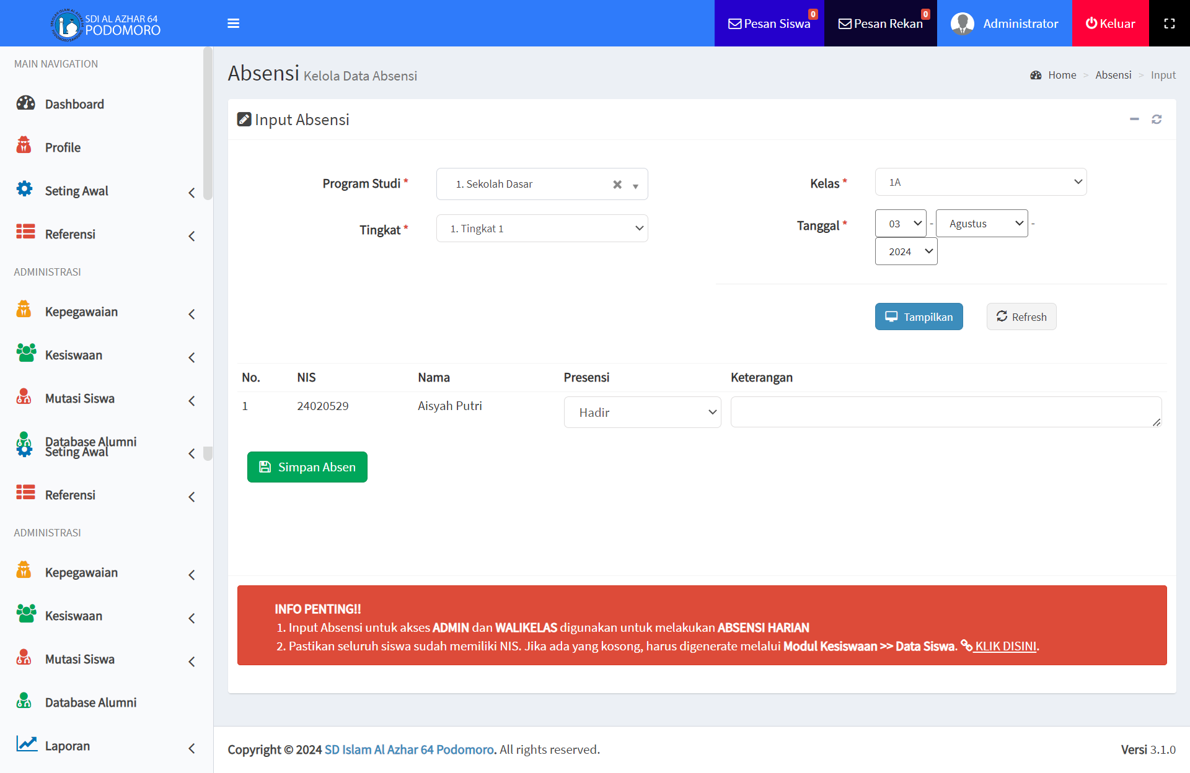1190x773 pixels.
Task: Open Pesan Rekan envelope messages
Action: [x=880, y=24]
